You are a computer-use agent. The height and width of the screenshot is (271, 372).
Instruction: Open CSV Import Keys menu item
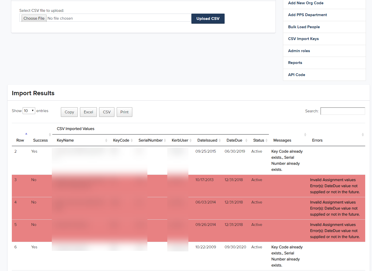303,39
